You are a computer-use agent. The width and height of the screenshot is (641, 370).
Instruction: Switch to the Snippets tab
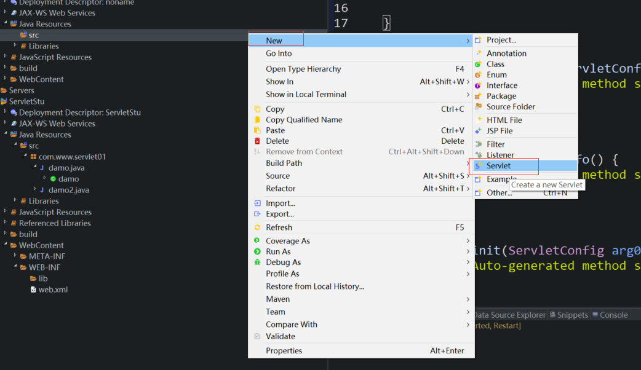point(568,315)
